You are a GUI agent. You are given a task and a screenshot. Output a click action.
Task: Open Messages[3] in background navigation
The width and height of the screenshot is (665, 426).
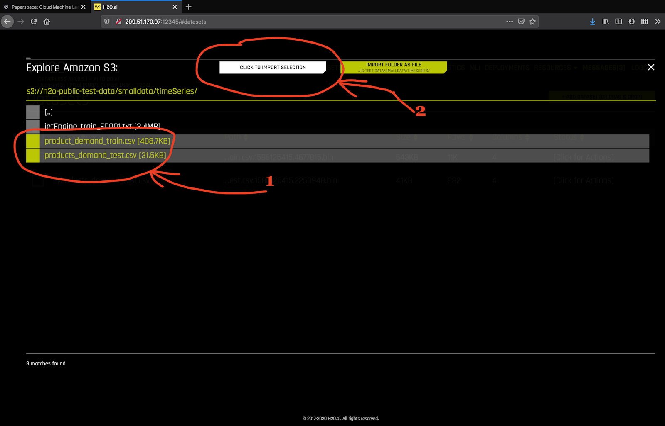pyautogui.click(x=603, y=68)
